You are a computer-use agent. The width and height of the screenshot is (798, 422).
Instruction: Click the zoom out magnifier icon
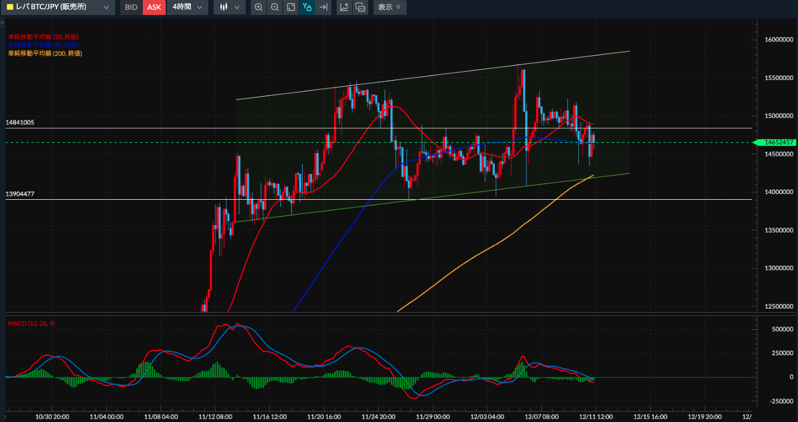pyautogui.click(x=275, y=7)
